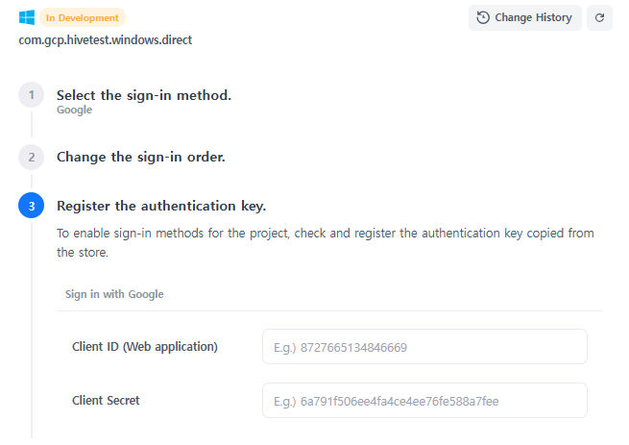Select the step 2 number circle
This screenshot has height=445, width=629.
31,157
